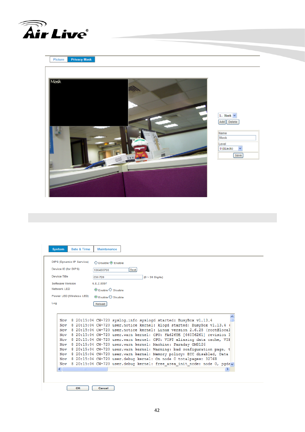Click the log scroll-left arrow

[x=59, y=369]
